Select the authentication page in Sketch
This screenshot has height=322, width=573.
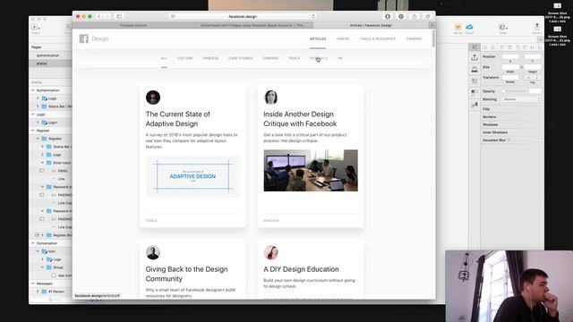[x=47, y=55]
